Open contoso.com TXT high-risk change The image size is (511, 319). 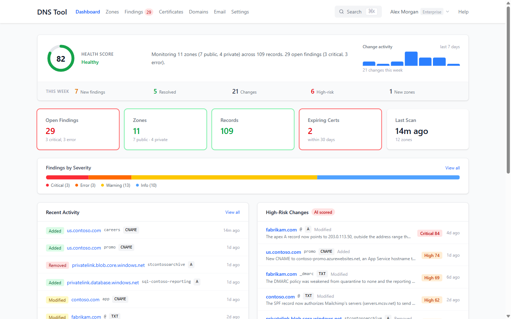(280, 297)
